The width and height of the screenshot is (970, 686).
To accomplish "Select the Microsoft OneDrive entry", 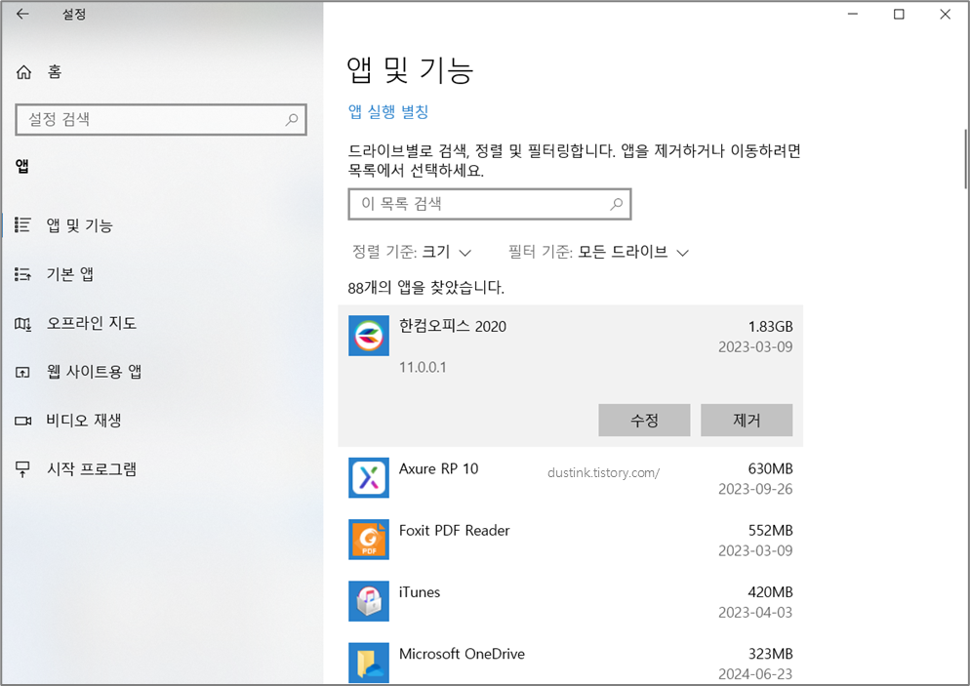I will (x=570, y=659).
